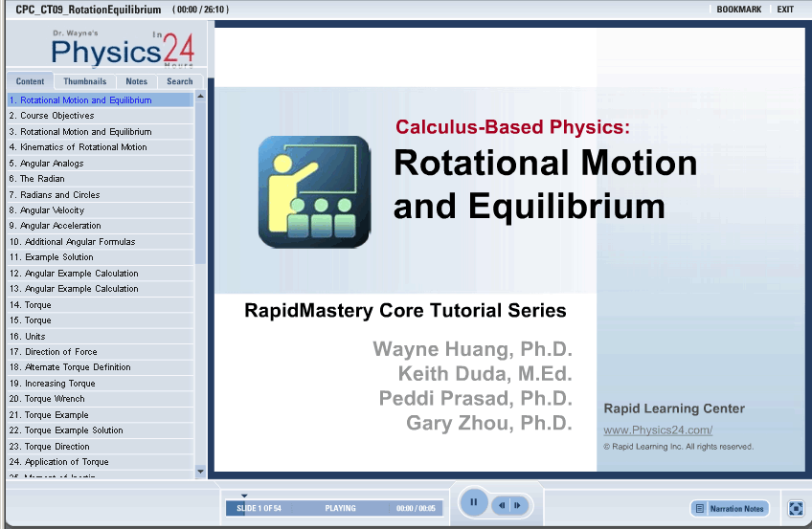Click EXIT to leave the tutorial

[785, 10]
